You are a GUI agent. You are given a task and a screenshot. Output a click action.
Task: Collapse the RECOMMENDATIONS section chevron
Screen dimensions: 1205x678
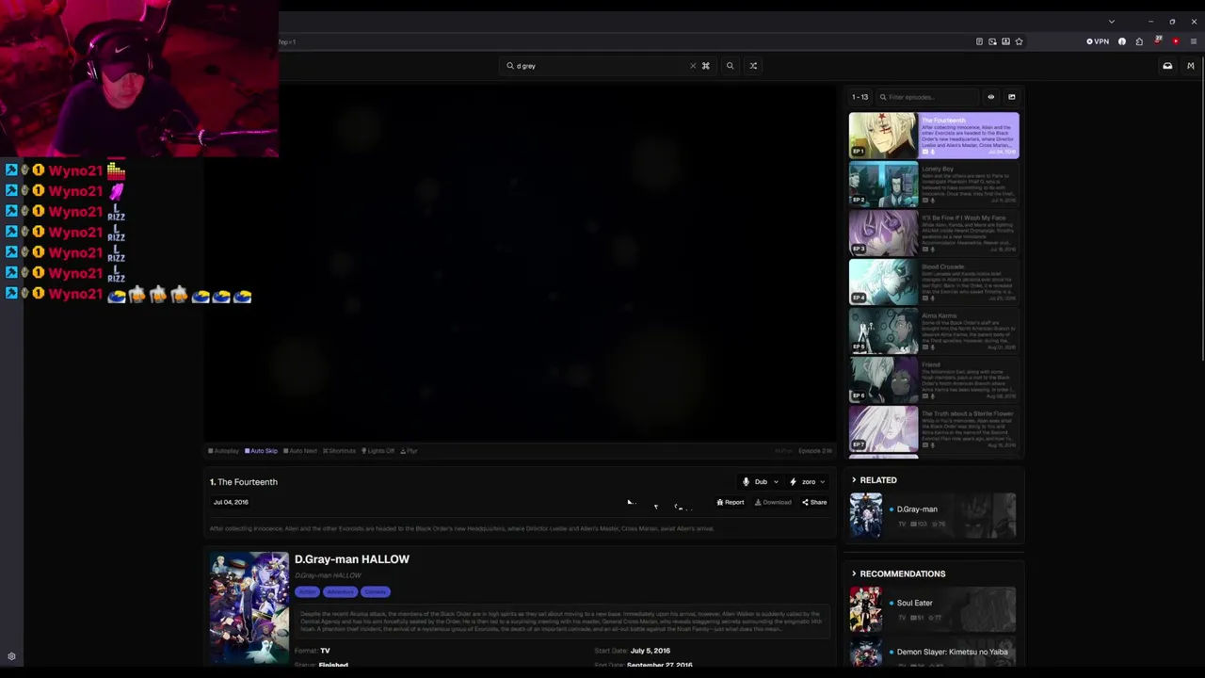click(854, 573)
